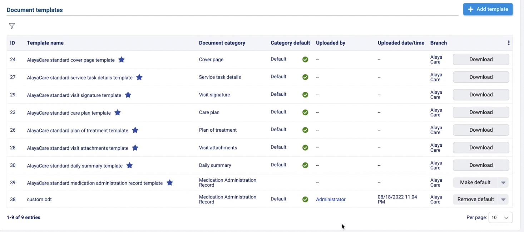524x232 pixels.
Task: Sort by Template name column header
Action: 45,43
